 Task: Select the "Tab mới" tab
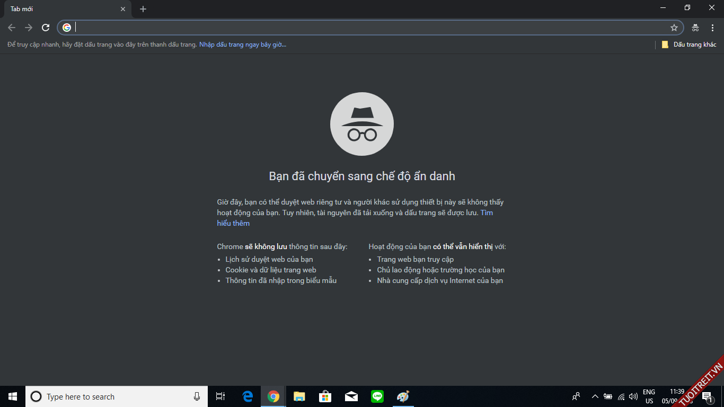(x=58, y=9)
